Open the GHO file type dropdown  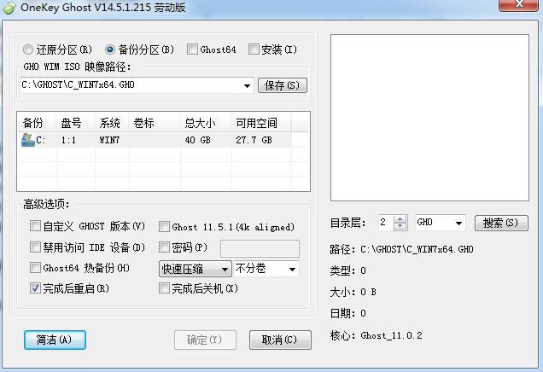(458, 223)
